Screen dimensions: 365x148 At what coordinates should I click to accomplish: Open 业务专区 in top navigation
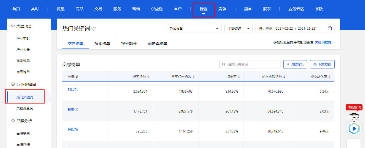click(x=296, y=9)
